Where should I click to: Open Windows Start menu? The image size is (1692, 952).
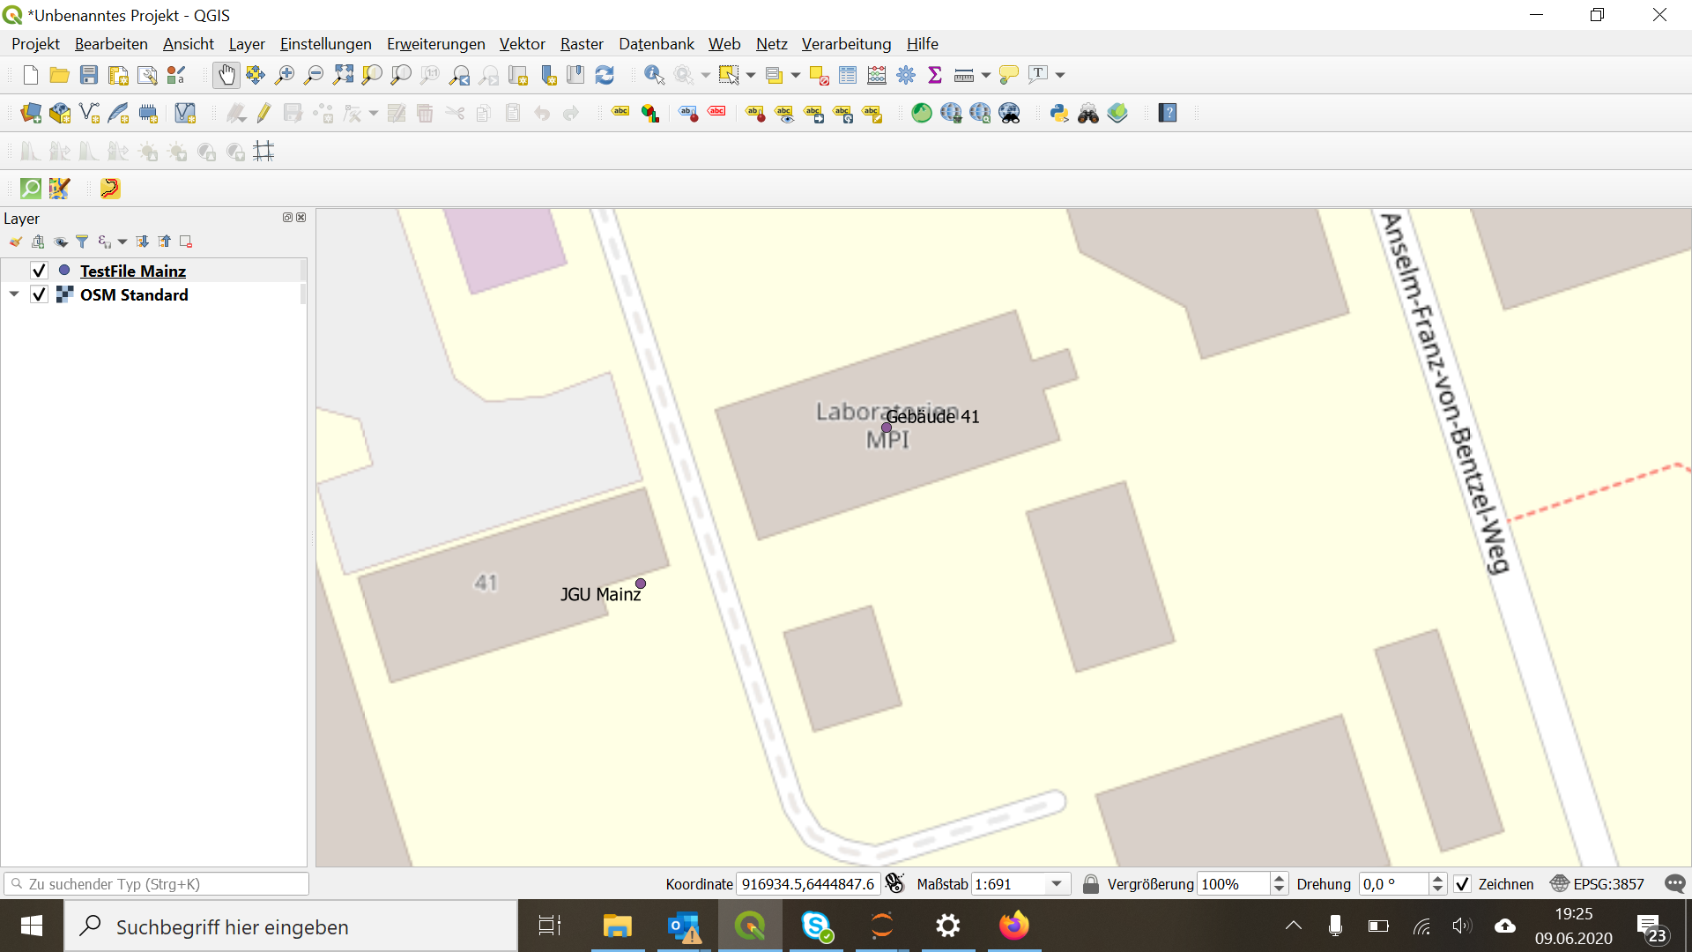[x=32, y=926]
